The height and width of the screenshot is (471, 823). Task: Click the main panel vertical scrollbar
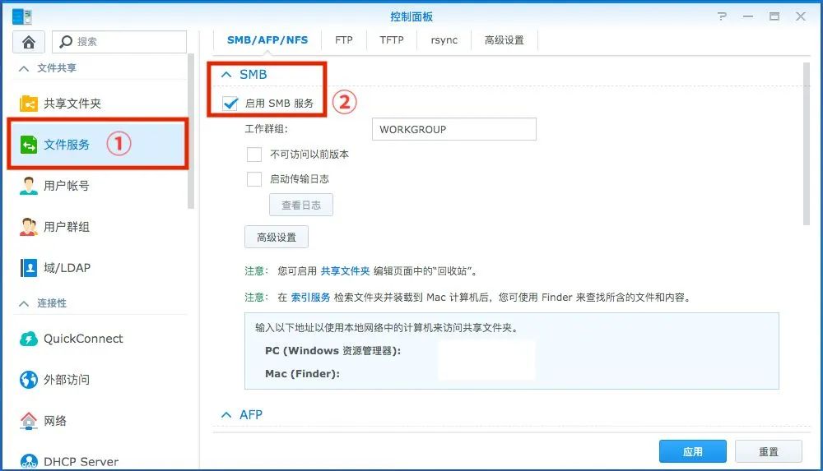(x=807, y=144)
